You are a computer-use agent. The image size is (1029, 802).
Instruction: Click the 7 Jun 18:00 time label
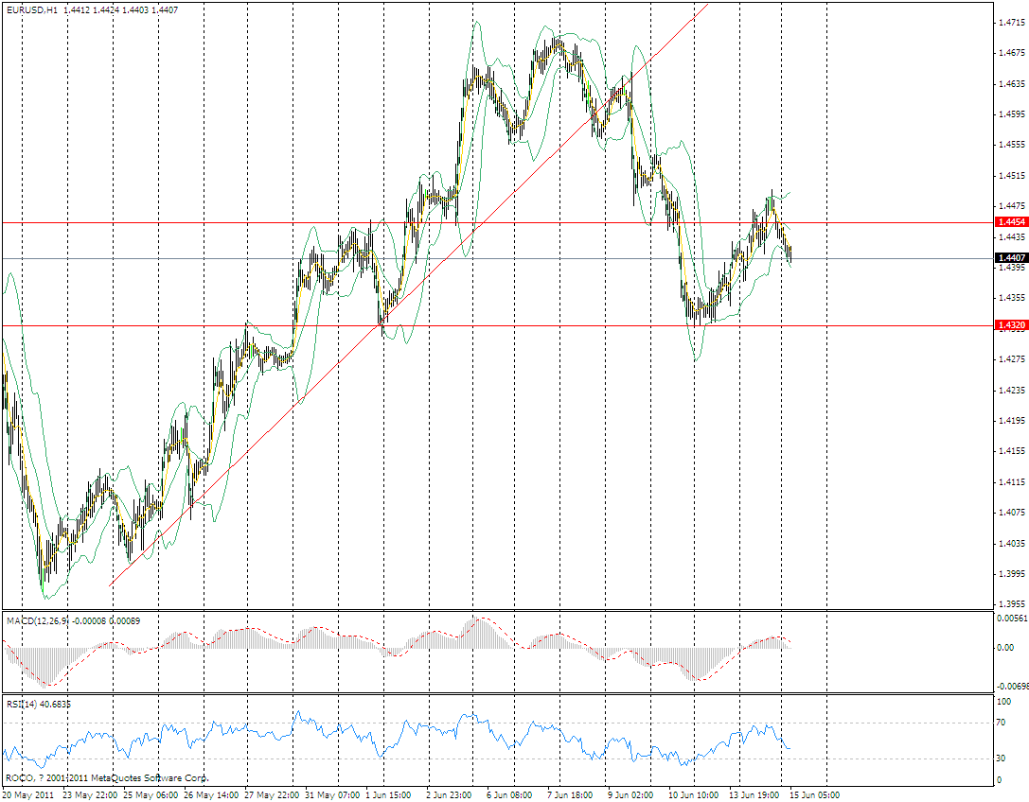pyautogui.click(x=570, y=794)
